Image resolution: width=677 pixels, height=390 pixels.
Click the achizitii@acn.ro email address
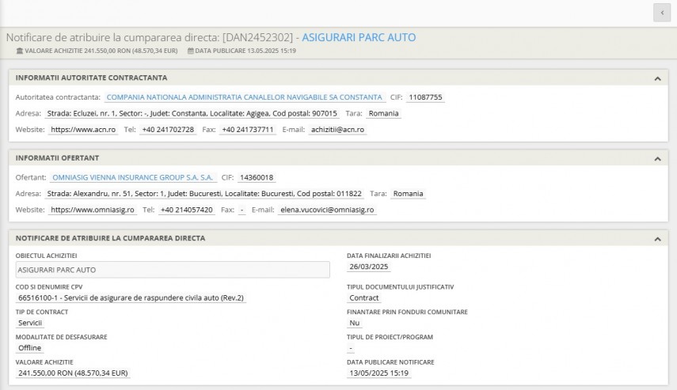click(337, 129)
